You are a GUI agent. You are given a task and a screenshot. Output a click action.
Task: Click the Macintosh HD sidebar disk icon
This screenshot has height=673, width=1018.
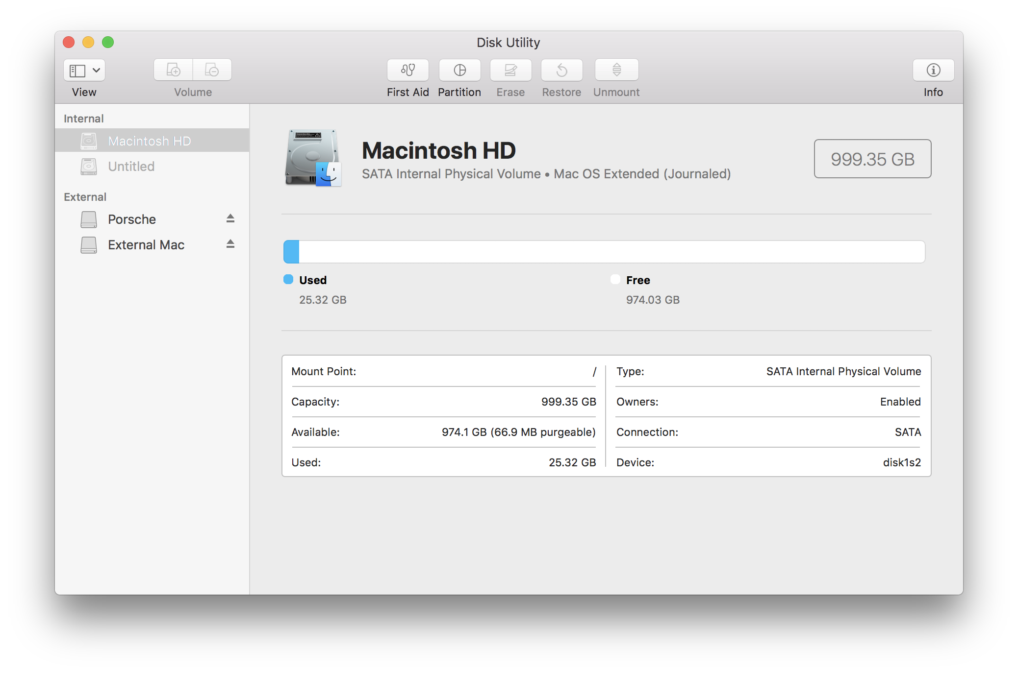pyautogui.click(x=89, y=141)
